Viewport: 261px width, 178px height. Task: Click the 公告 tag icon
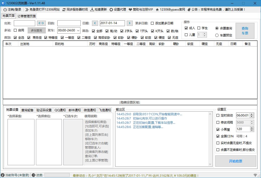coord(189,10)
